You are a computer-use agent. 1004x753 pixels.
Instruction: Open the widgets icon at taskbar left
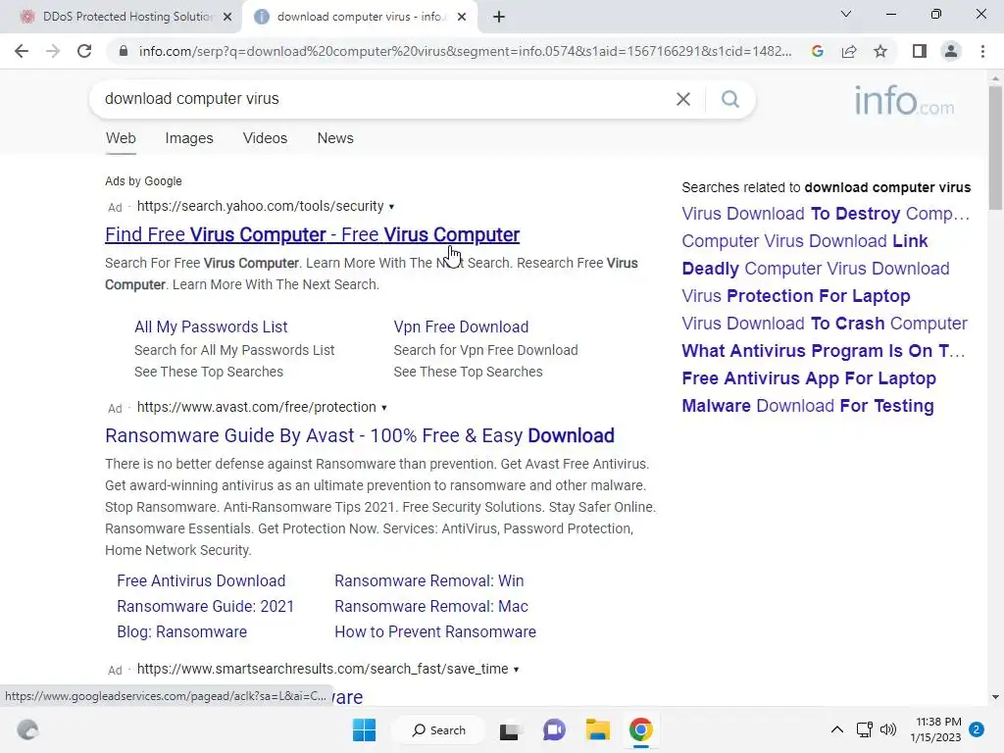coord(27,729)
